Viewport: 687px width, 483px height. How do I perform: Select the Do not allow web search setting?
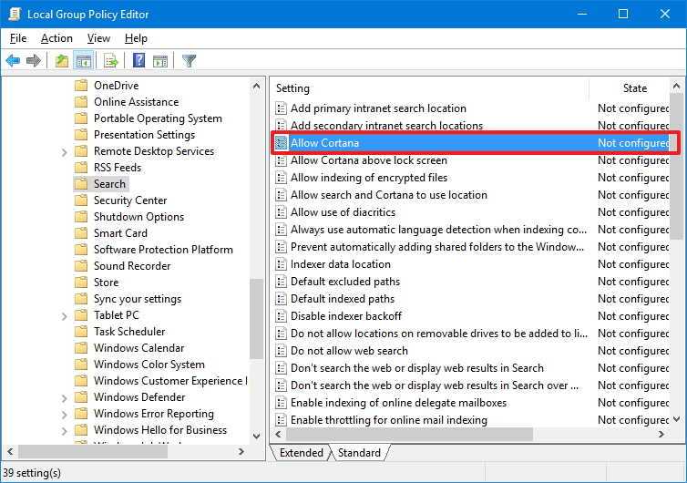(x=349, y=351)
